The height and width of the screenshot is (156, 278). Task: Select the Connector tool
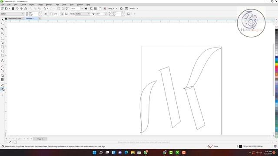tap(2, 70)
